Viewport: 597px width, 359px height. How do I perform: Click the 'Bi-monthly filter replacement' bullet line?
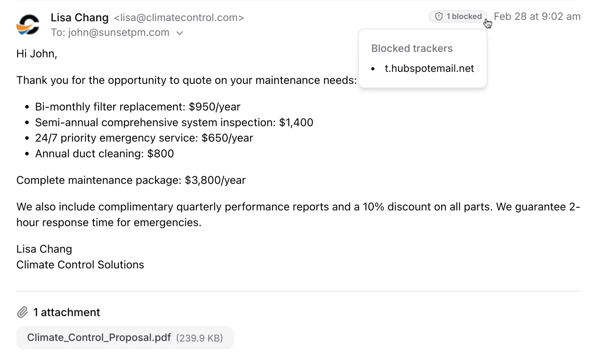point(138,107)
